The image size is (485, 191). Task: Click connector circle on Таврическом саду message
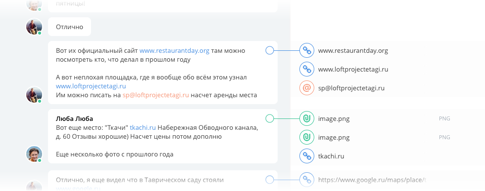coord(270,180)
